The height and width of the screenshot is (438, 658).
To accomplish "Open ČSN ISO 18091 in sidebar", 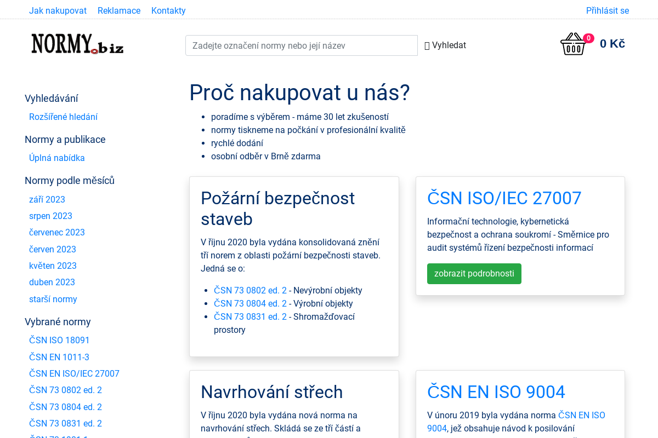I will tap(59, 340).
